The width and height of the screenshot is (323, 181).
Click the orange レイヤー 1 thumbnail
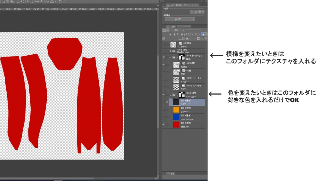coord(176,110)
